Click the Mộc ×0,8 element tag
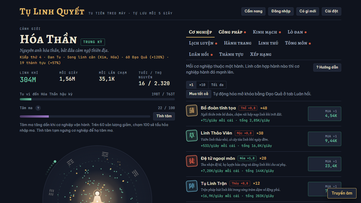The width and height of the screenshot is (361, 203). (x=244, y=133)
